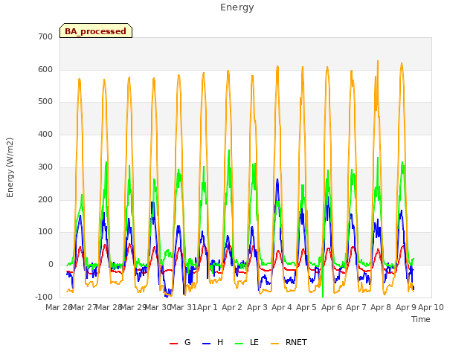The height and width of the screenshot is (357, 476).
Task: Click the BA_processed annotation label
Action: click(x=96, y=31)
